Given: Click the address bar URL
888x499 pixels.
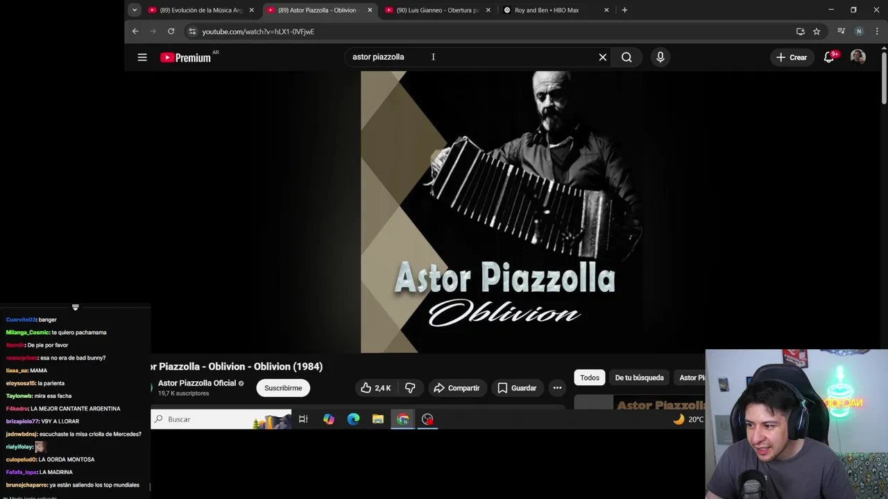Looking at the screenshot, I should click(x=258, y=31).
